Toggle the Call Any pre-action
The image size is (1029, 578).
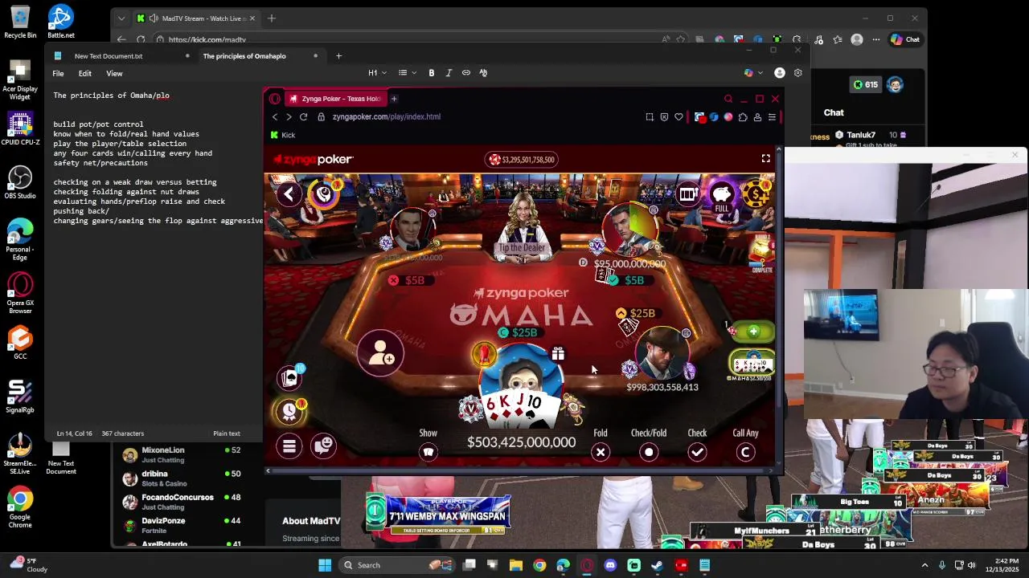745,452
